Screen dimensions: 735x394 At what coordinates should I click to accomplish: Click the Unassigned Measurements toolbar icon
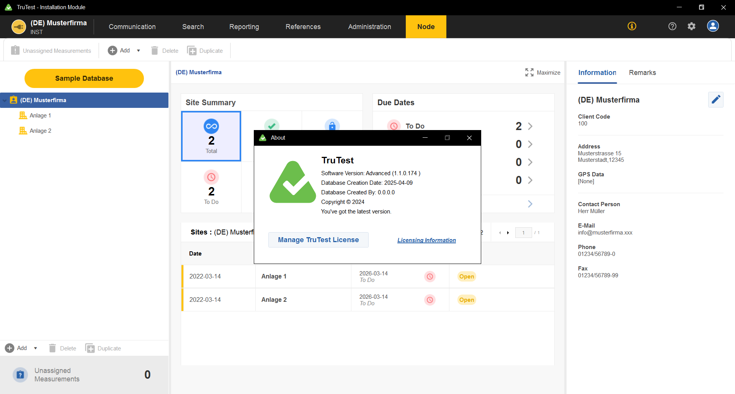[15, 50]
